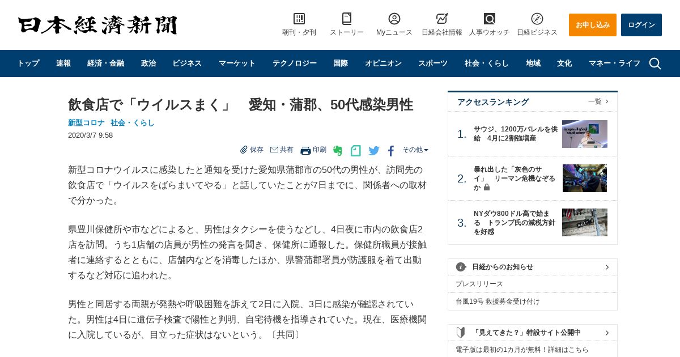This screenshot has height=357, width=680.
Task: Expand 日経からのお知らせ with its chevron
Action: (x=607, y=267)
